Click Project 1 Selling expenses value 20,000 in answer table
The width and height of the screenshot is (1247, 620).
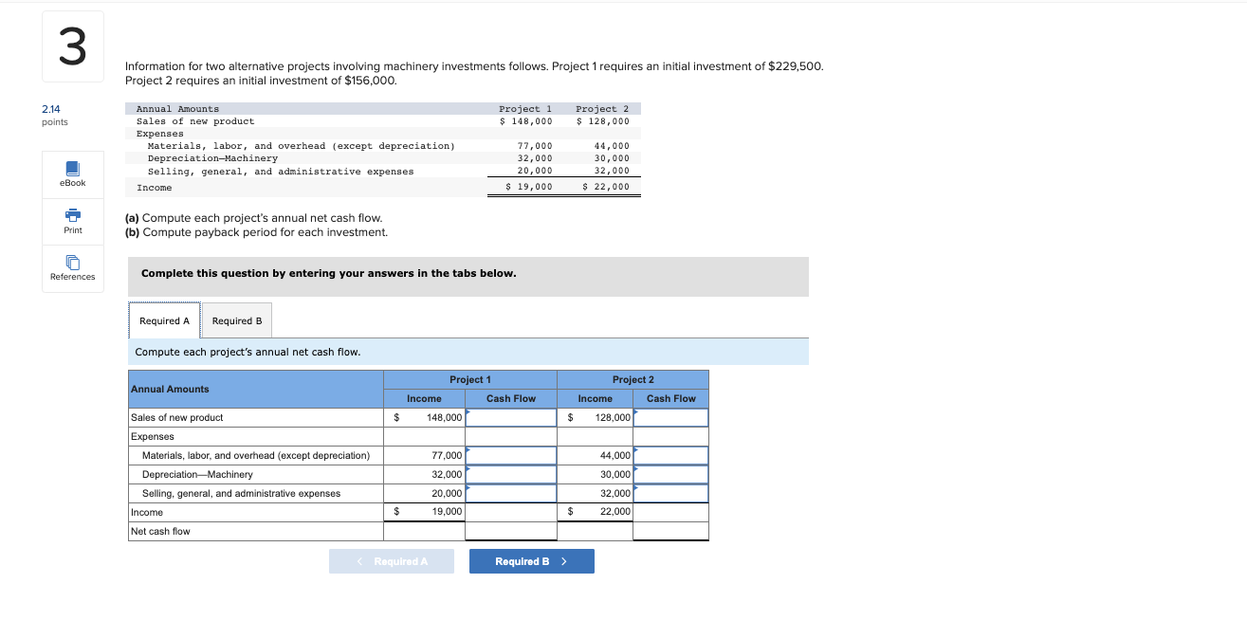pyautogui.click(x=447, y=493)
